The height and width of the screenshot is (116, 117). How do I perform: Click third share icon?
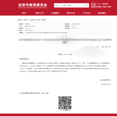pyautogui.click(x=110, y=47)
